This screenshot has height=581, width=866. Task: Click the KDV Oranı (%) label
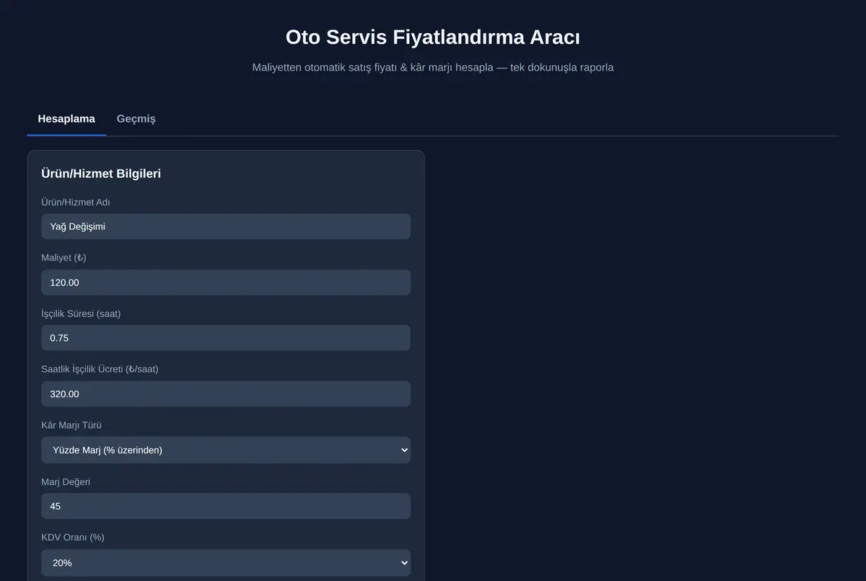73,537
